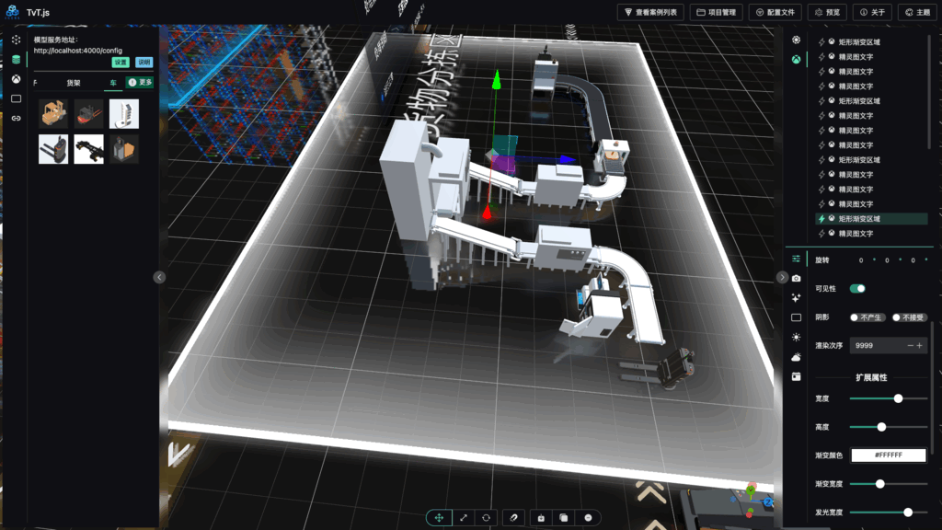Click the 设置 button under model service
Image resolution: width=942 pixels, height=530 pixels.
(x=121, y=63)
